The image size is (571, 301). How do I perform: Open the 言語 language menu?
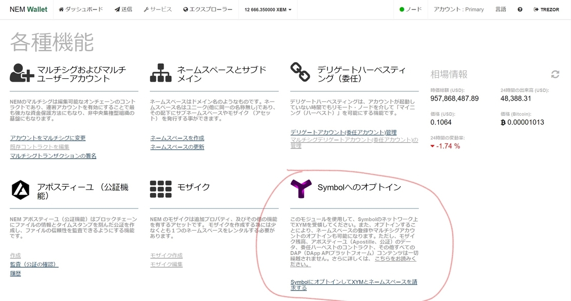(x=501, y=9)
